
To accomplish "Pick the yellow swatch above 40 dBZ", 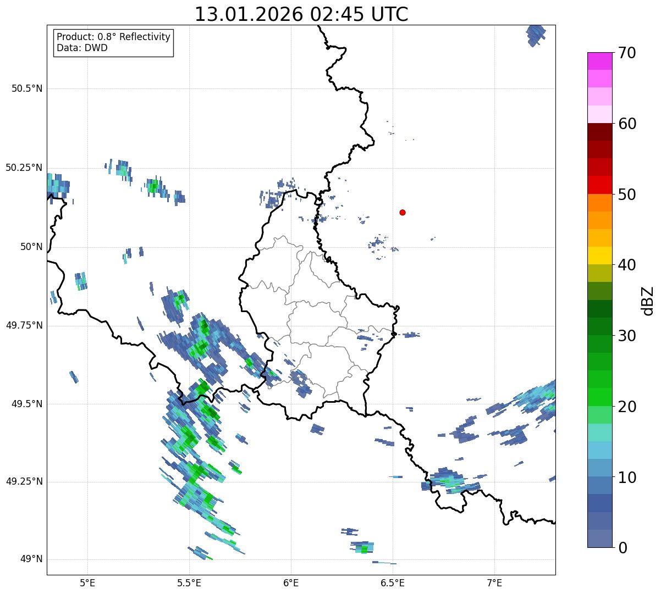I will click(x=599, y=256).
